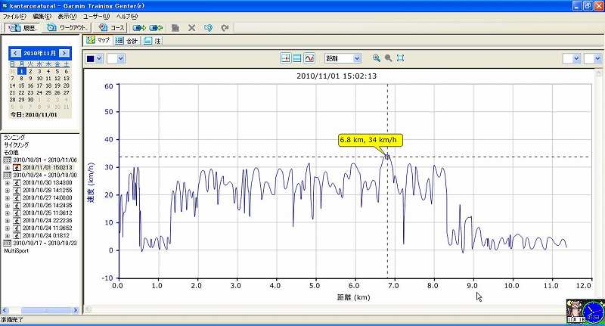605x326 pixels.
Task: Go to previous month in calendar
Action: [15, 53]
